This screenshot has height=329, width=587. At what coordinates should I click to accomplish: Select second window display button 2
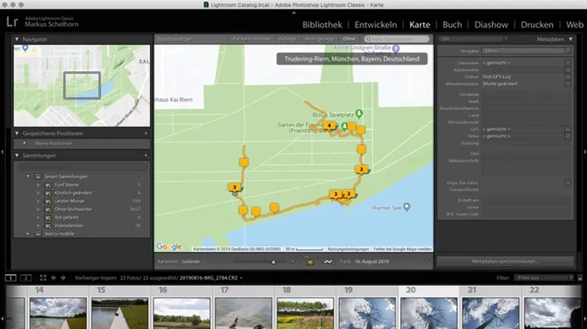click(x=26, y=277)
